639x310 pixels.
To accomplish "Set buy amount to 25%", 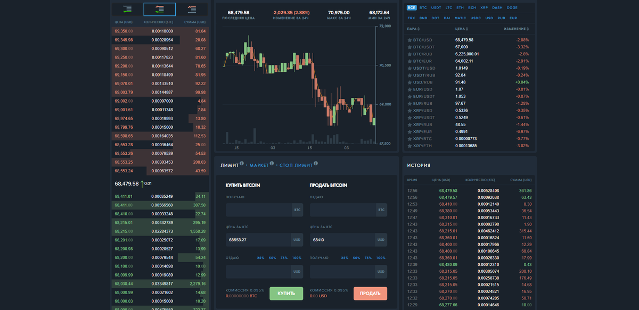I will (260, 258).
